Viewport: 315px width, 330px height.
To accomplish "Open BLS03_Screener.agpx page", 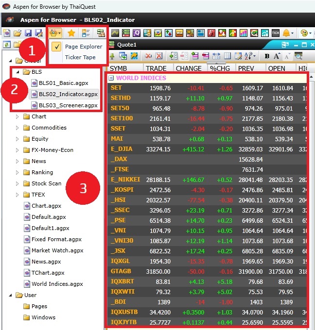I will pyautogui.click(x=64, y=105).
